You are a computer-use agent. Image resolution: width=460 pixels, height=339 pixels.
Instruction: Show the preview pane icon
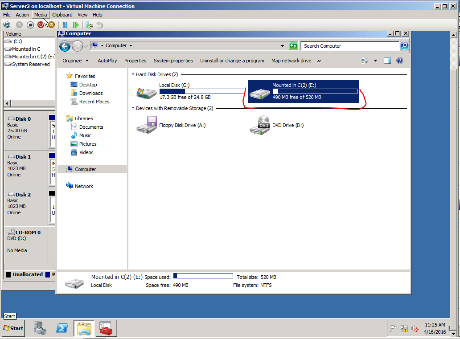(387, 61)
